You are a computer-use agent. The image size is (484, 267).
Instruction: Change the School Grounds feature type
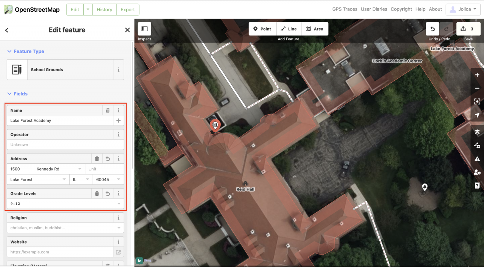pyautogui.click(x=60, y=70)
